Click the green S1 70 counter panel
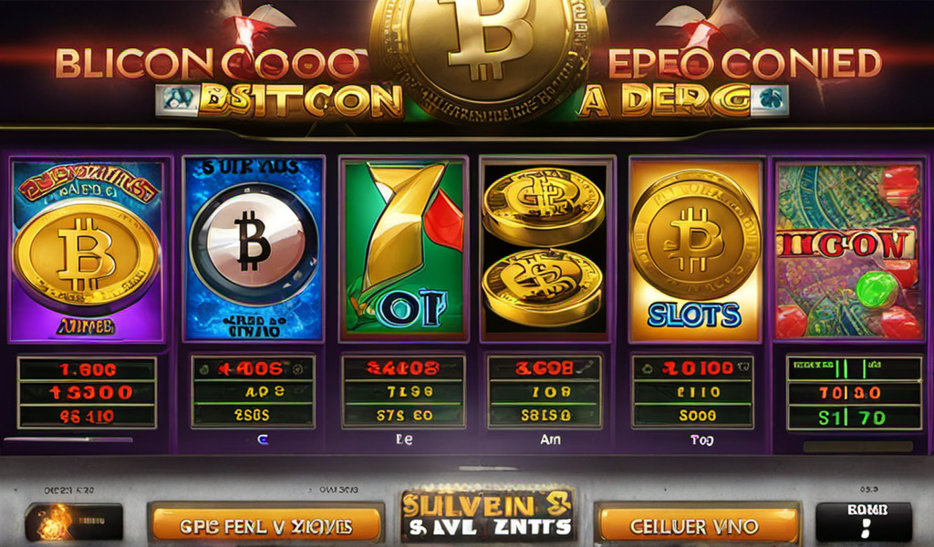 [854, 393]
